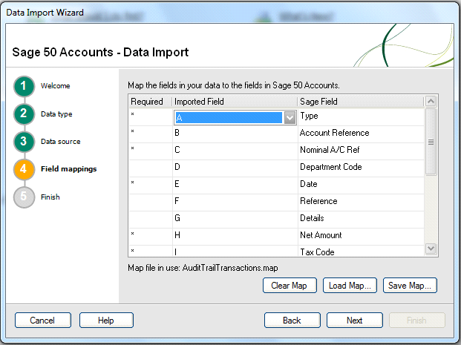The width and height of the screenshot is (461, 345).
Task: Open the Load Map dialog
Action: 350,286
